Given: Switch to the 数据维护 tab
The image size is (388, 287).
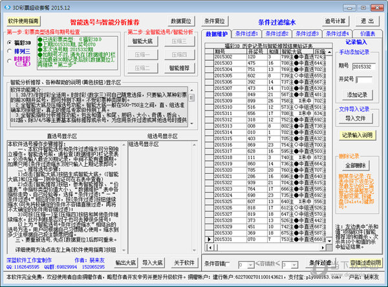Looking at the screenshot, I should (x=217, y=34).
